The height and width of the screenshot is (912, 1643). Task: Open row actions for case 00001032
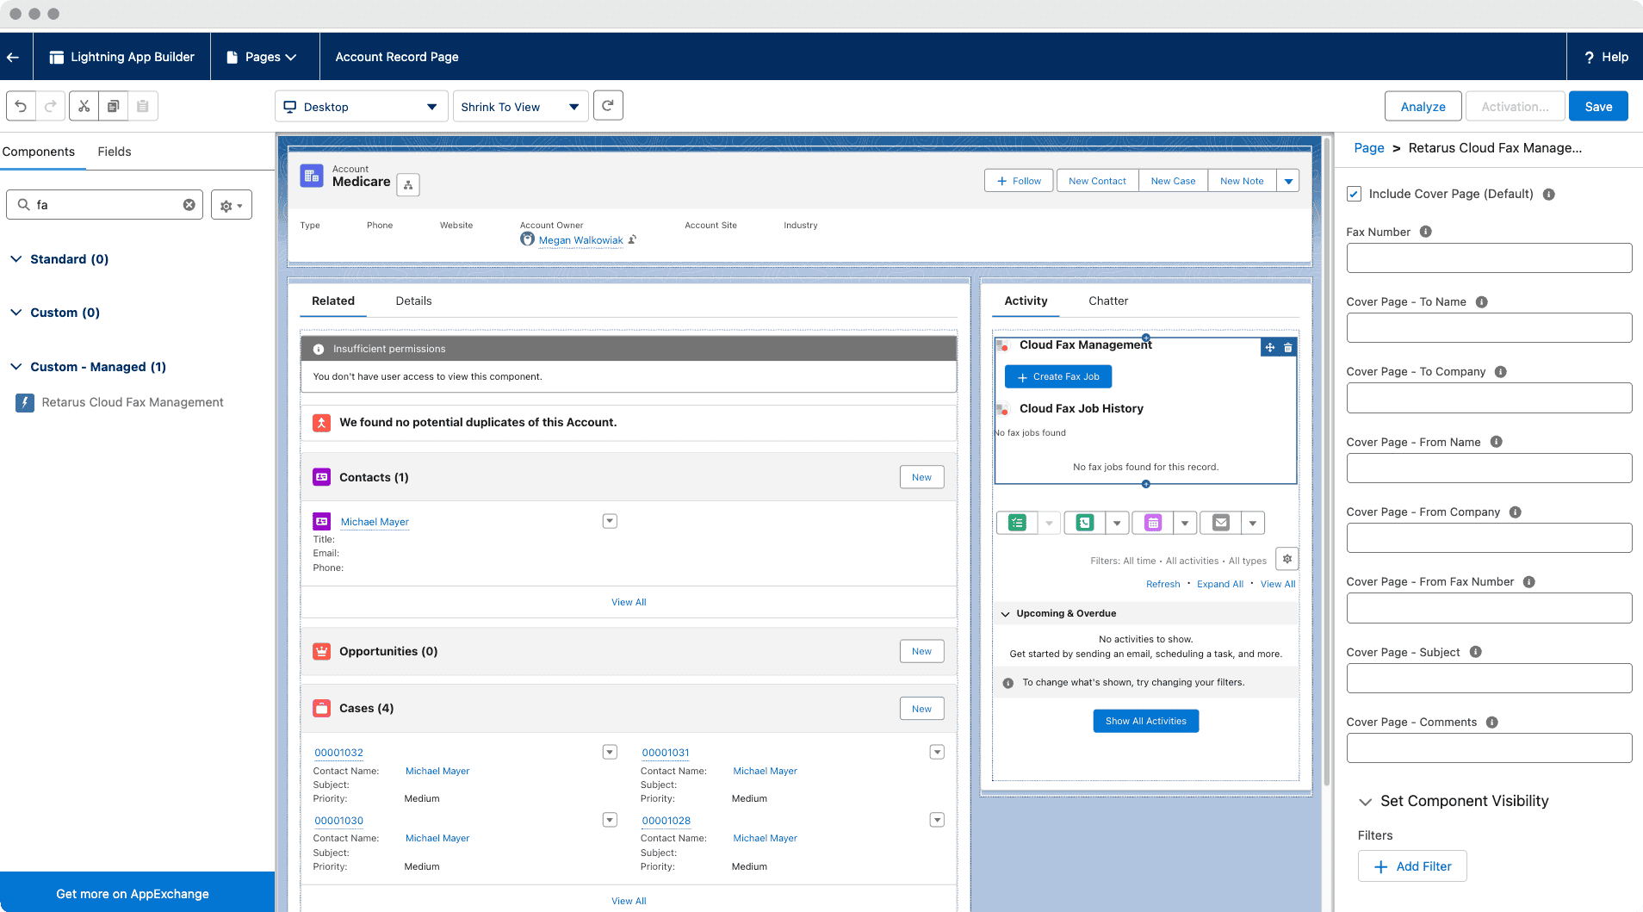click(610, 752)
